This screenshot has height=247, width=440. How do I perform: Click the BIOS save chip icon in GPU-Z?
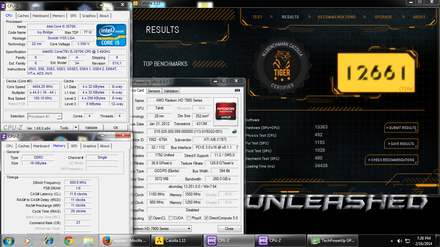[x=234, y=131]
